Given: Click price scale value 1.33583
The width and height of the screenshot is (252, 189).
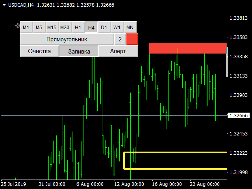Looking at the screenshot, I should pos(239,37).
